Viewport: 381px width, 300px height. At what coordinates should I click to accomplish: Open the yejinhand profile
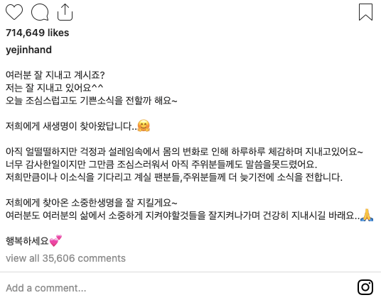coord(28,50)
